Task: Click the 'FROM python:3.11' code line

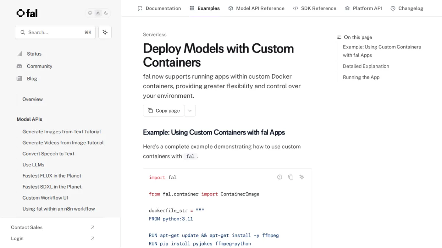Action: point(171,219)
